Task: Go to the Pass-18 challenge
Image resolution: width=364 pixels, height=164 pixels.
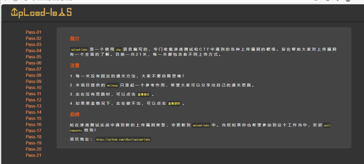Action: point(33,137)
